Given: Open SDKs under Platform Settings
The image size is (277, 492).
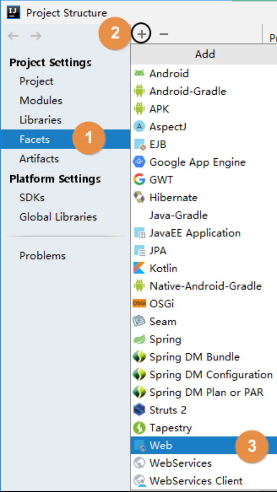Looking at the screenshot, I should click(x=32, y=197).
